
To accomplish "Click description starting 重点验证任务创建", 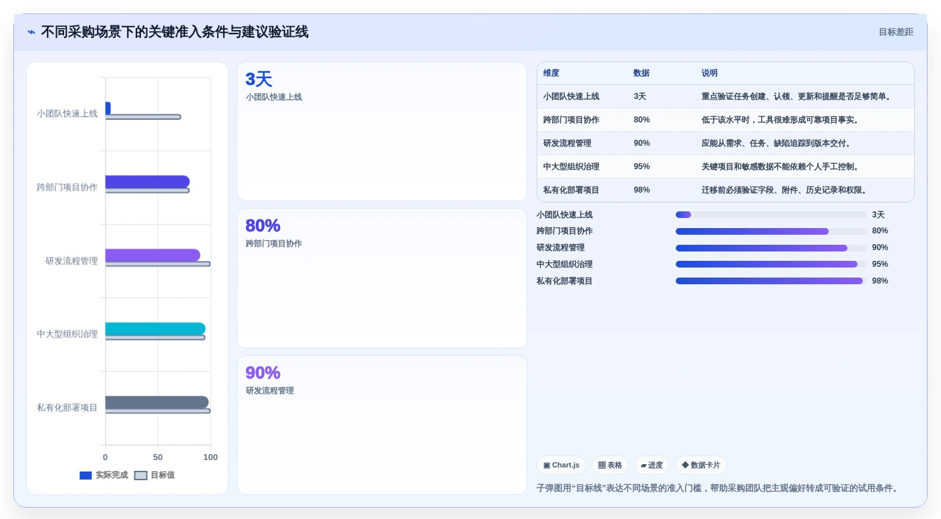I will (x=797, y=97).
